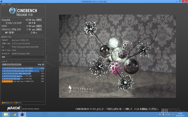
Task: Click the GFX board field HD Graphics 5000
Action: point(28,54)
